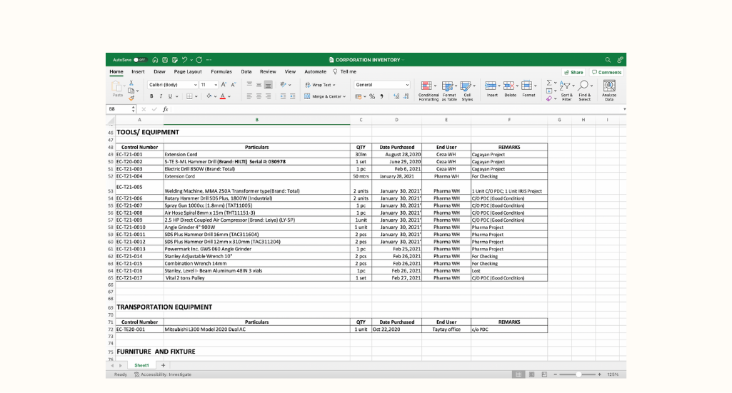Open the Comments pane button
Screen dimensions: 732x393
(606, 72)
